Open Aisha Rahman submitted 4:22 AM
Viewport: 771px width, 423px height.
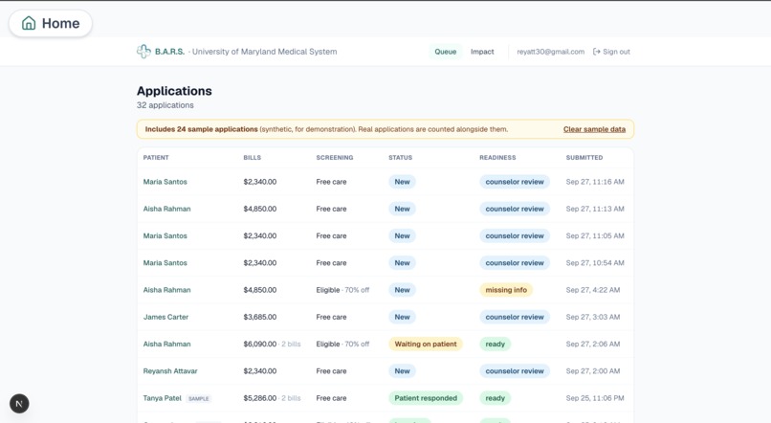[x=166, y=290]
